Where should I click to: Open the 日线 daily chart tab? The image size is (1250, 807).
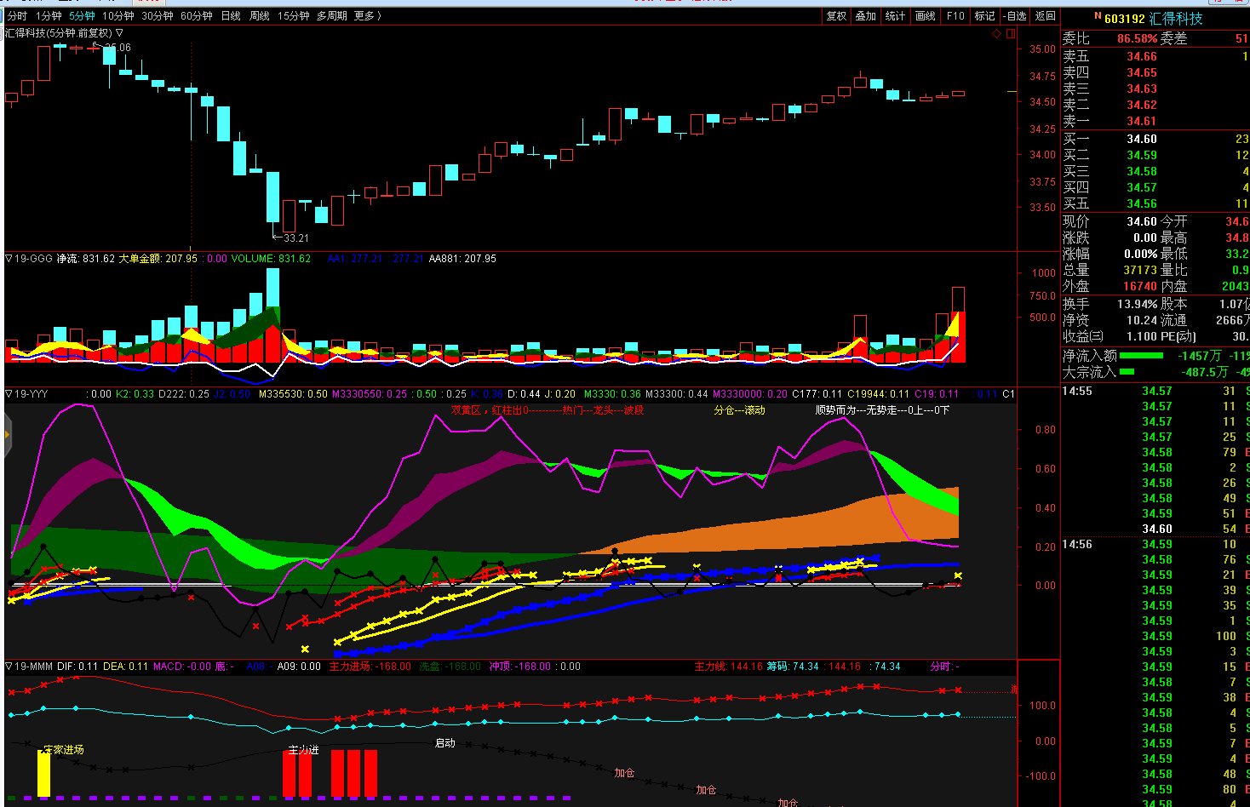(x=231, y=16)
